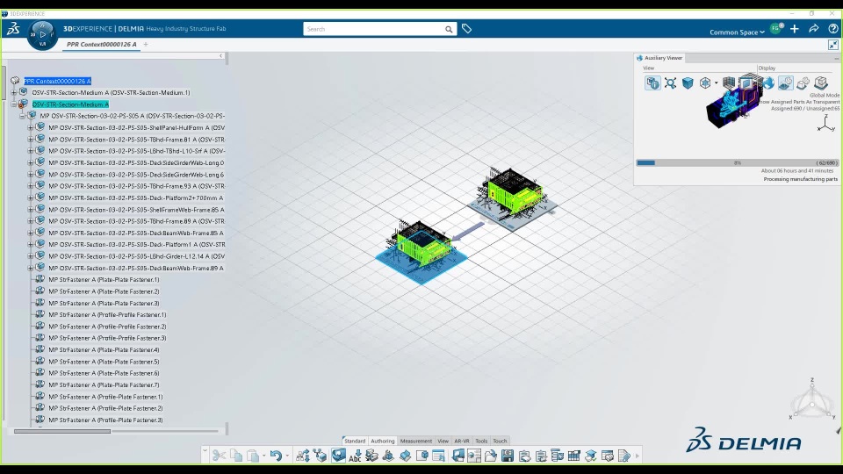Click the Auxiliary Viewer progress bar
This screenshot has height=474, width=843.
coord(737,163)
